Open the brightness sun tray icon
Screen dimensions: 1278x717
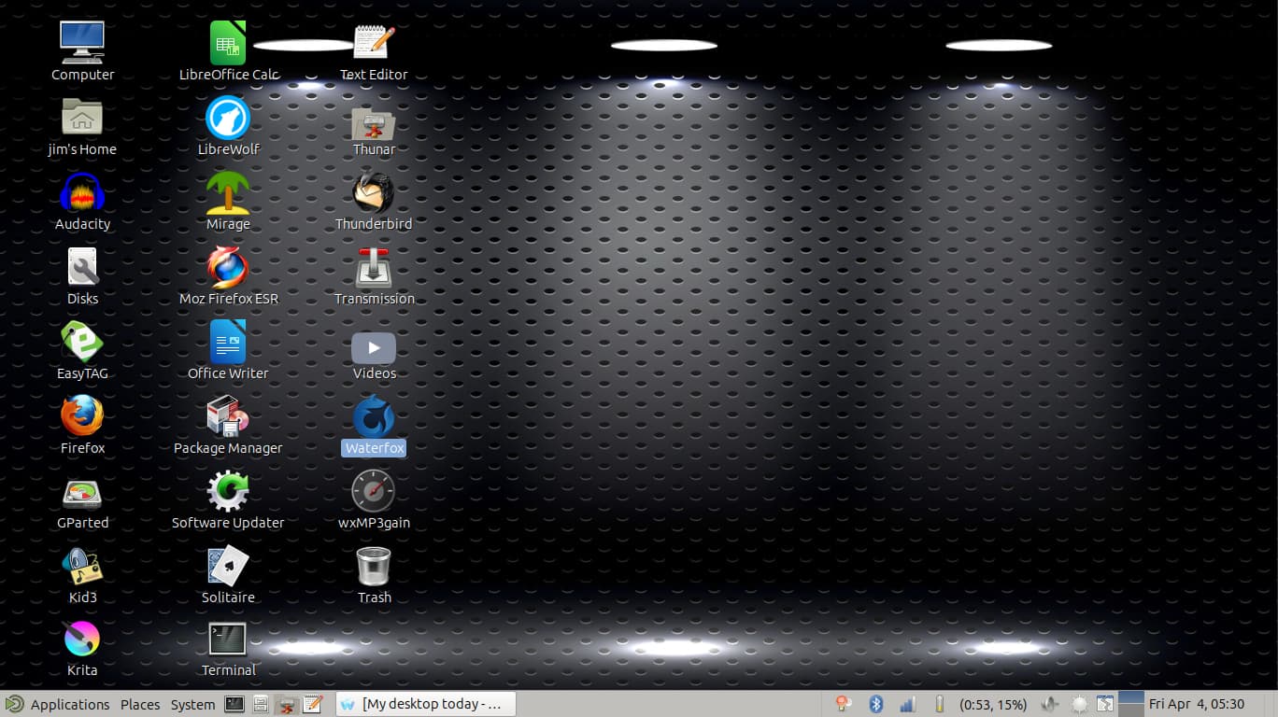click(x=1079, y=704)
